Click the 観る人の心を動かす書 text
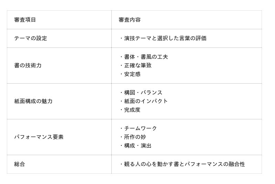Image resolution: width=275 pixels, height=184 pixels. click(x=151, y=164)
